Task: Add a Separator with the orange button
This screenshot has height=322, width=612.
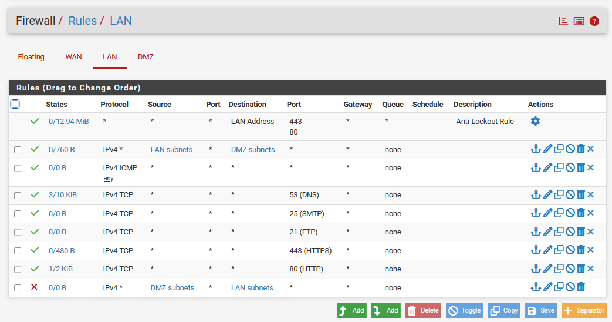Action: tap(583, 311)
